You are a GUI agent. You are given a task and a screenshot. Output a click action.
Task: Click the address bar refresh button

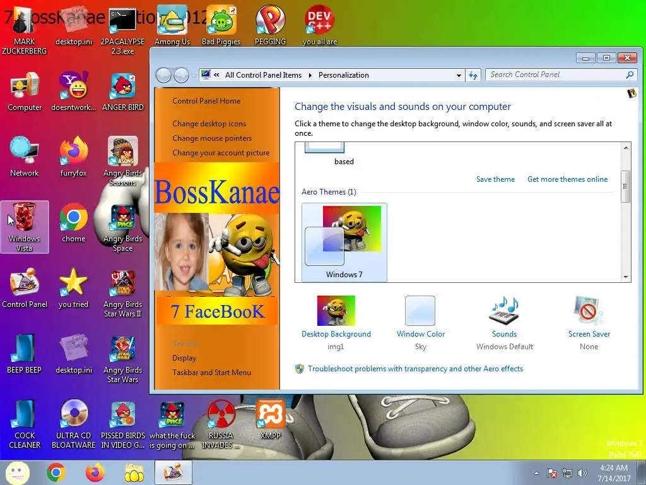coord(473,76)
